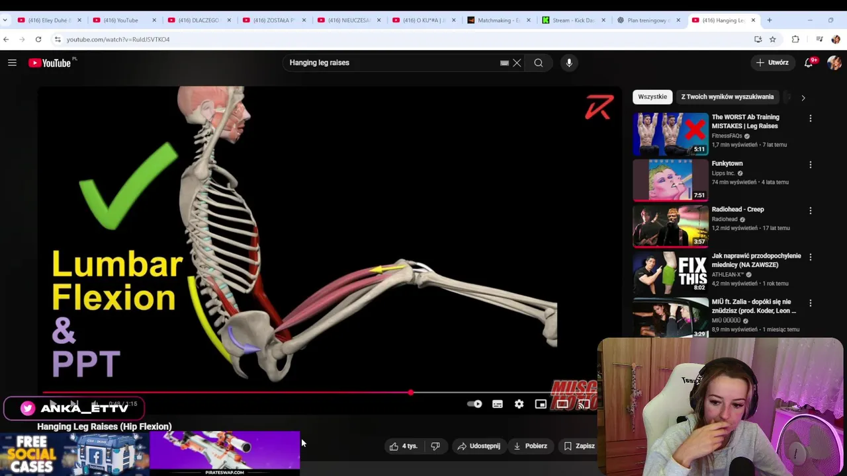This screenshot has width=847, height=476.
Task: Open a new browser tab with plus
Action: point(769,20)
